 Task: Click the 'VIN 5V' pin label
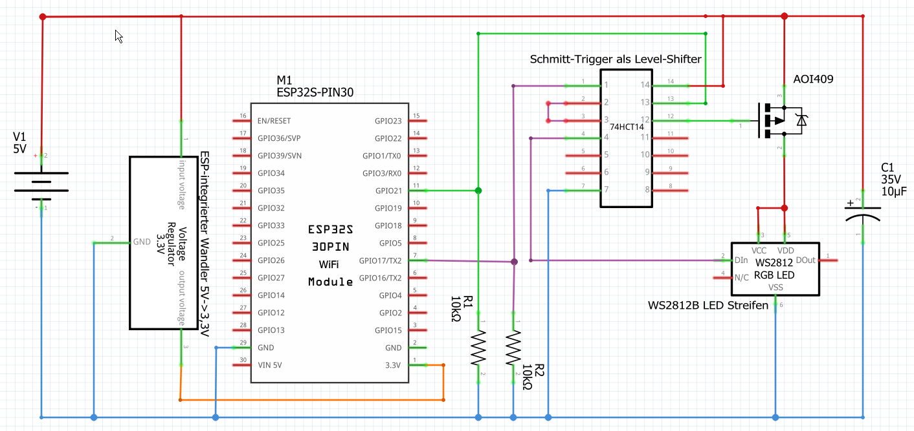(269, 365)
